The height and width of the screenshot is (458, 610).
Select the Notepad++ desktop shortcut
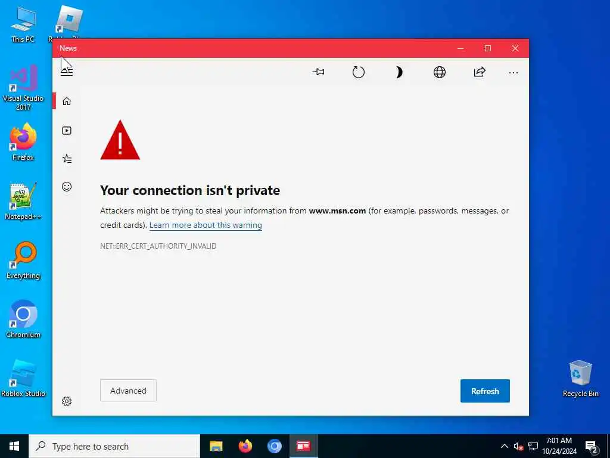pos(23,202)
